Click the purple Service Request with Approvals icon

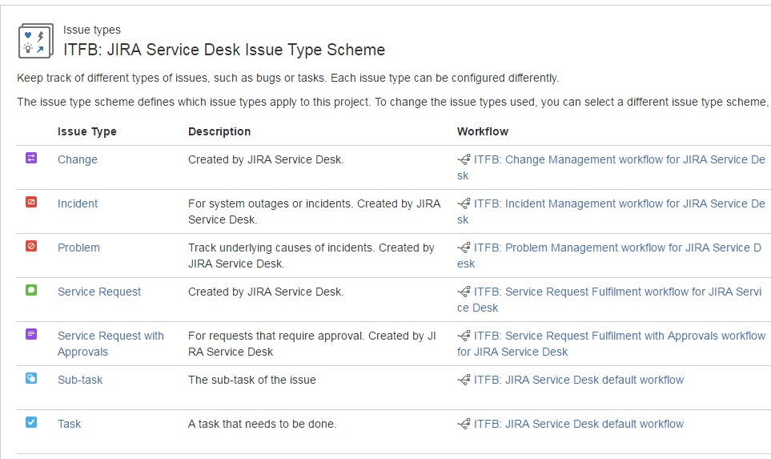pos(31,334)
